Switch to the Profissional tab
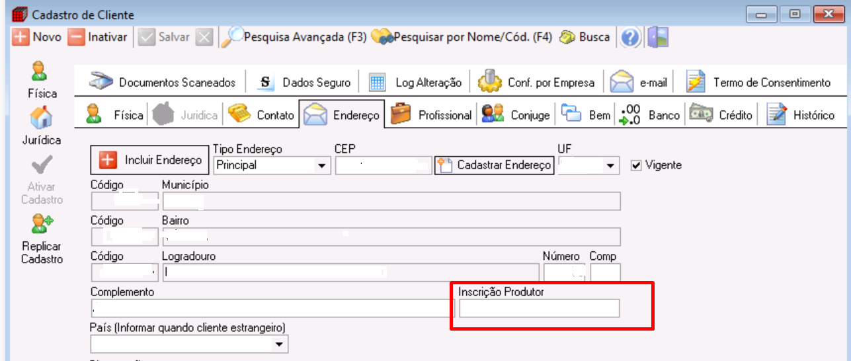The height and width of the screenshot is (361, 851). [x=430, y=115]
